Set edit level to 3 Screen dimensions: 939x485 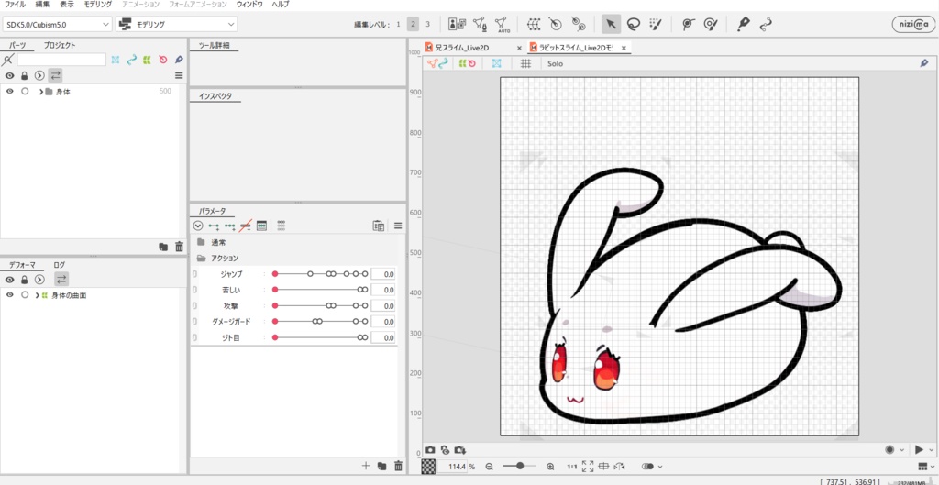(427, 24)
